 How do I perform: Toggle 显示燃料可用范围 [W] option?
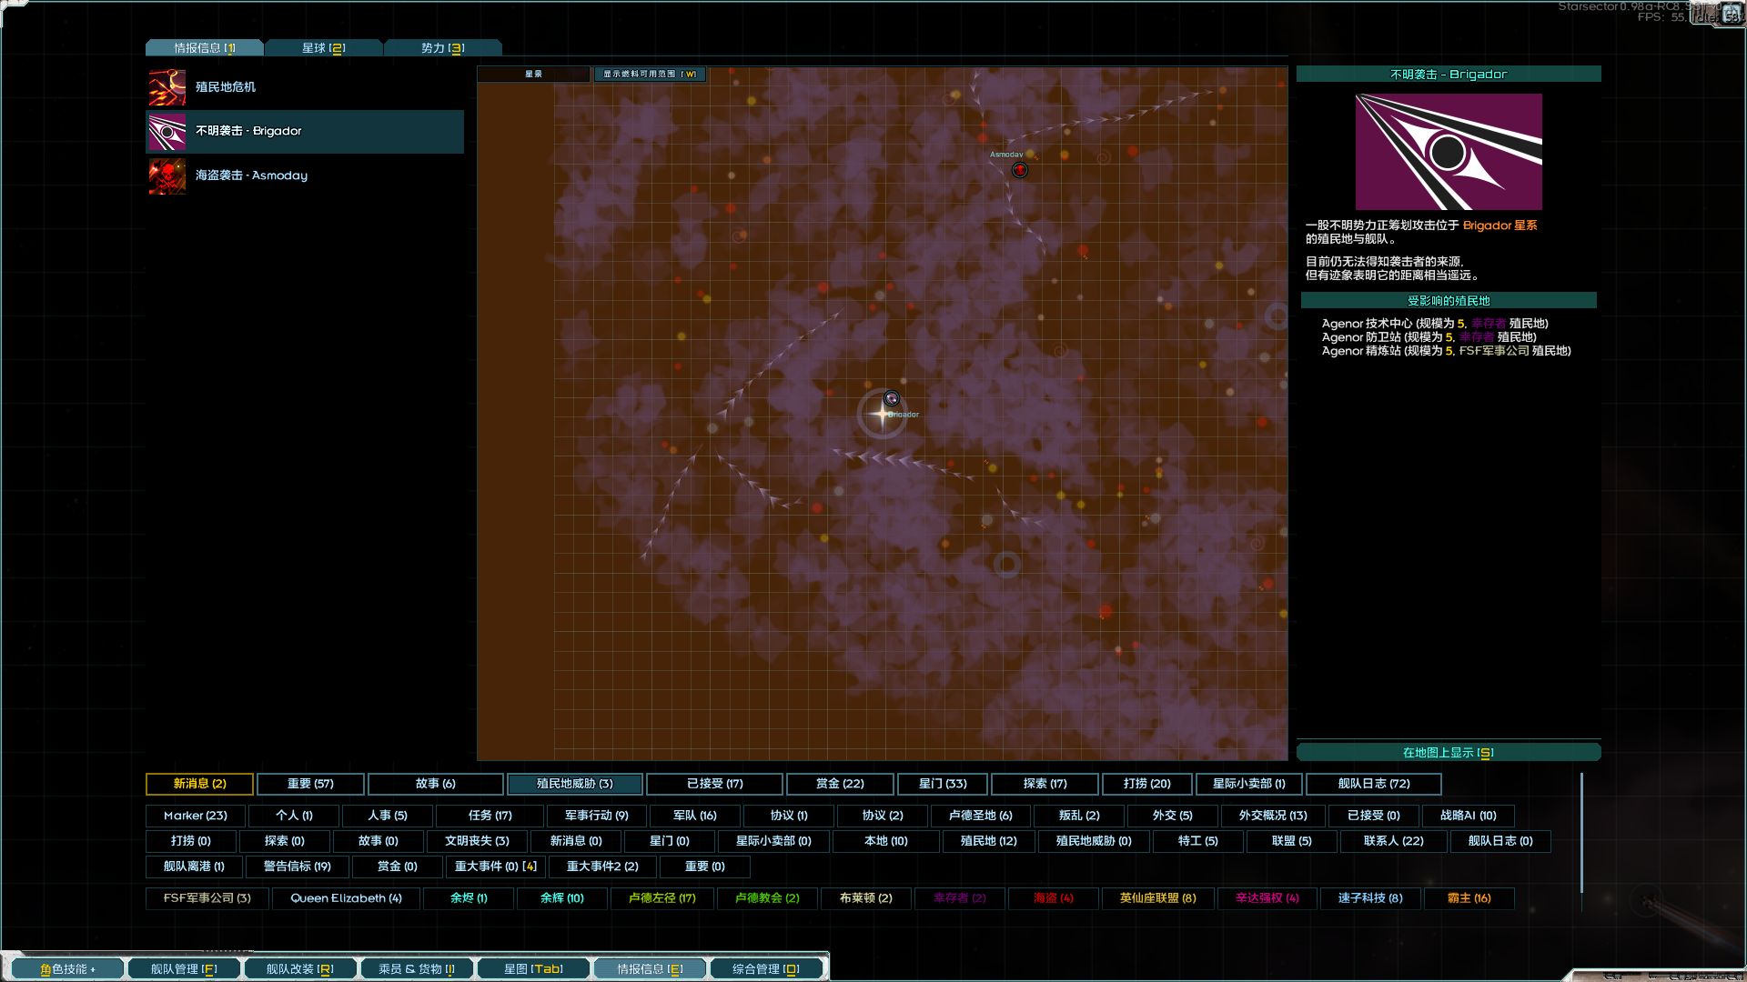point(650,75)
